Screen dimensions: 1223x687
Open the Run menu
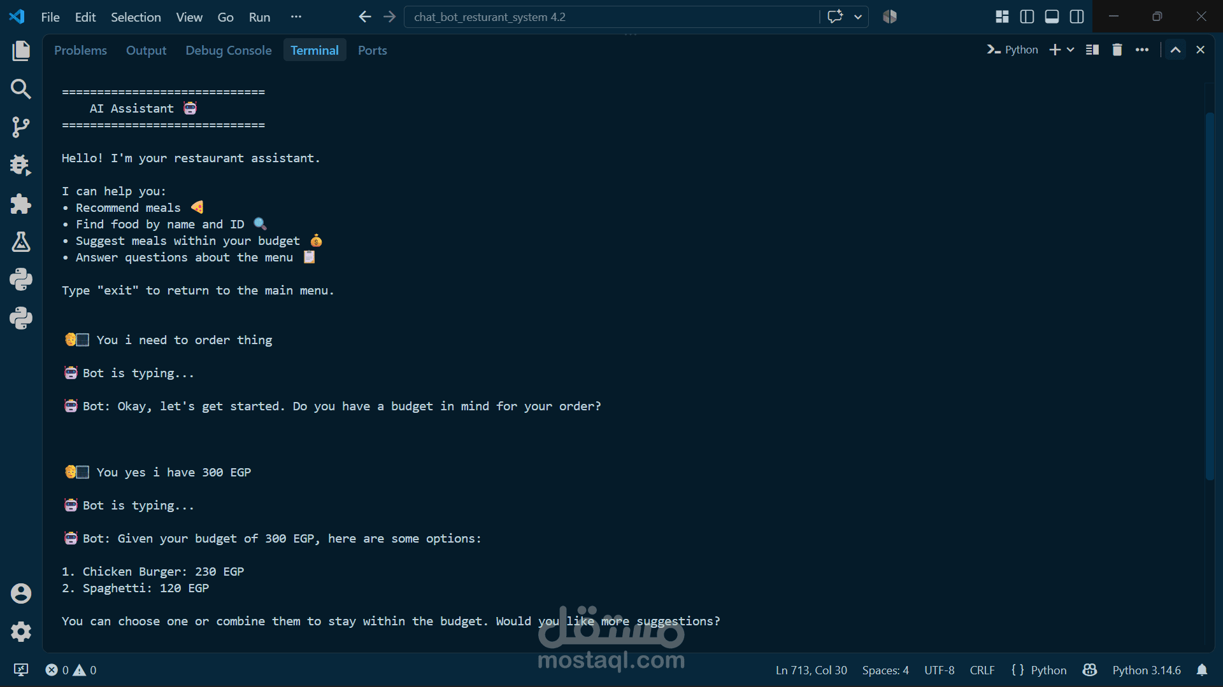click(259, 17)
